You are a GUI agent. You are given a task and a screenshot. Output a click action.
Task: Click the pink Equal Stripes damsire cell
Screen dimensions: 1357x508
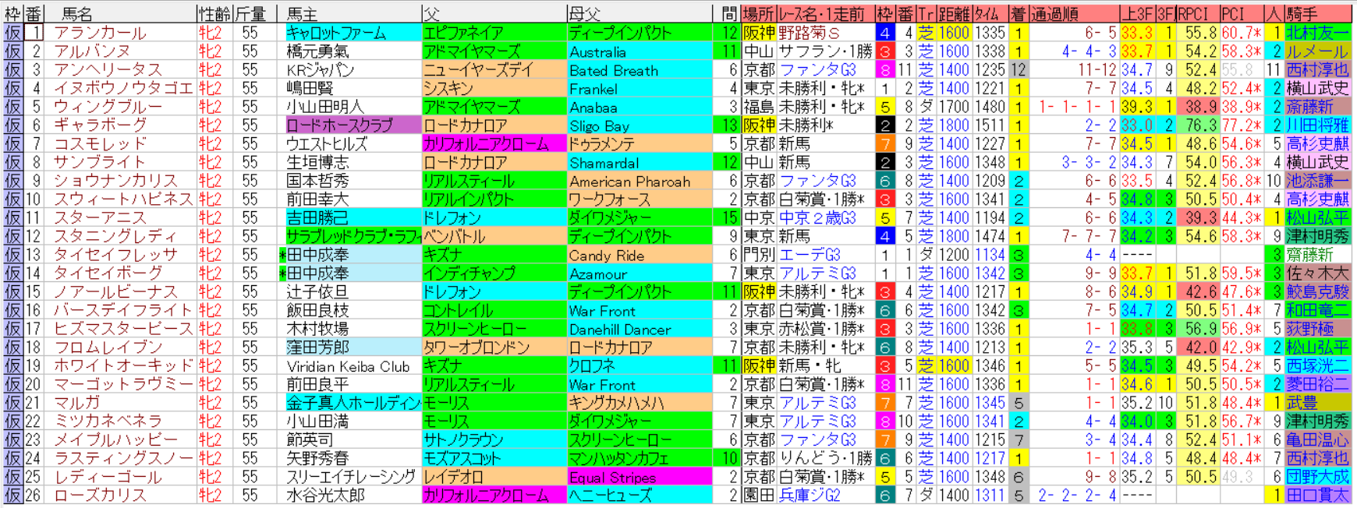click(612, 477)
